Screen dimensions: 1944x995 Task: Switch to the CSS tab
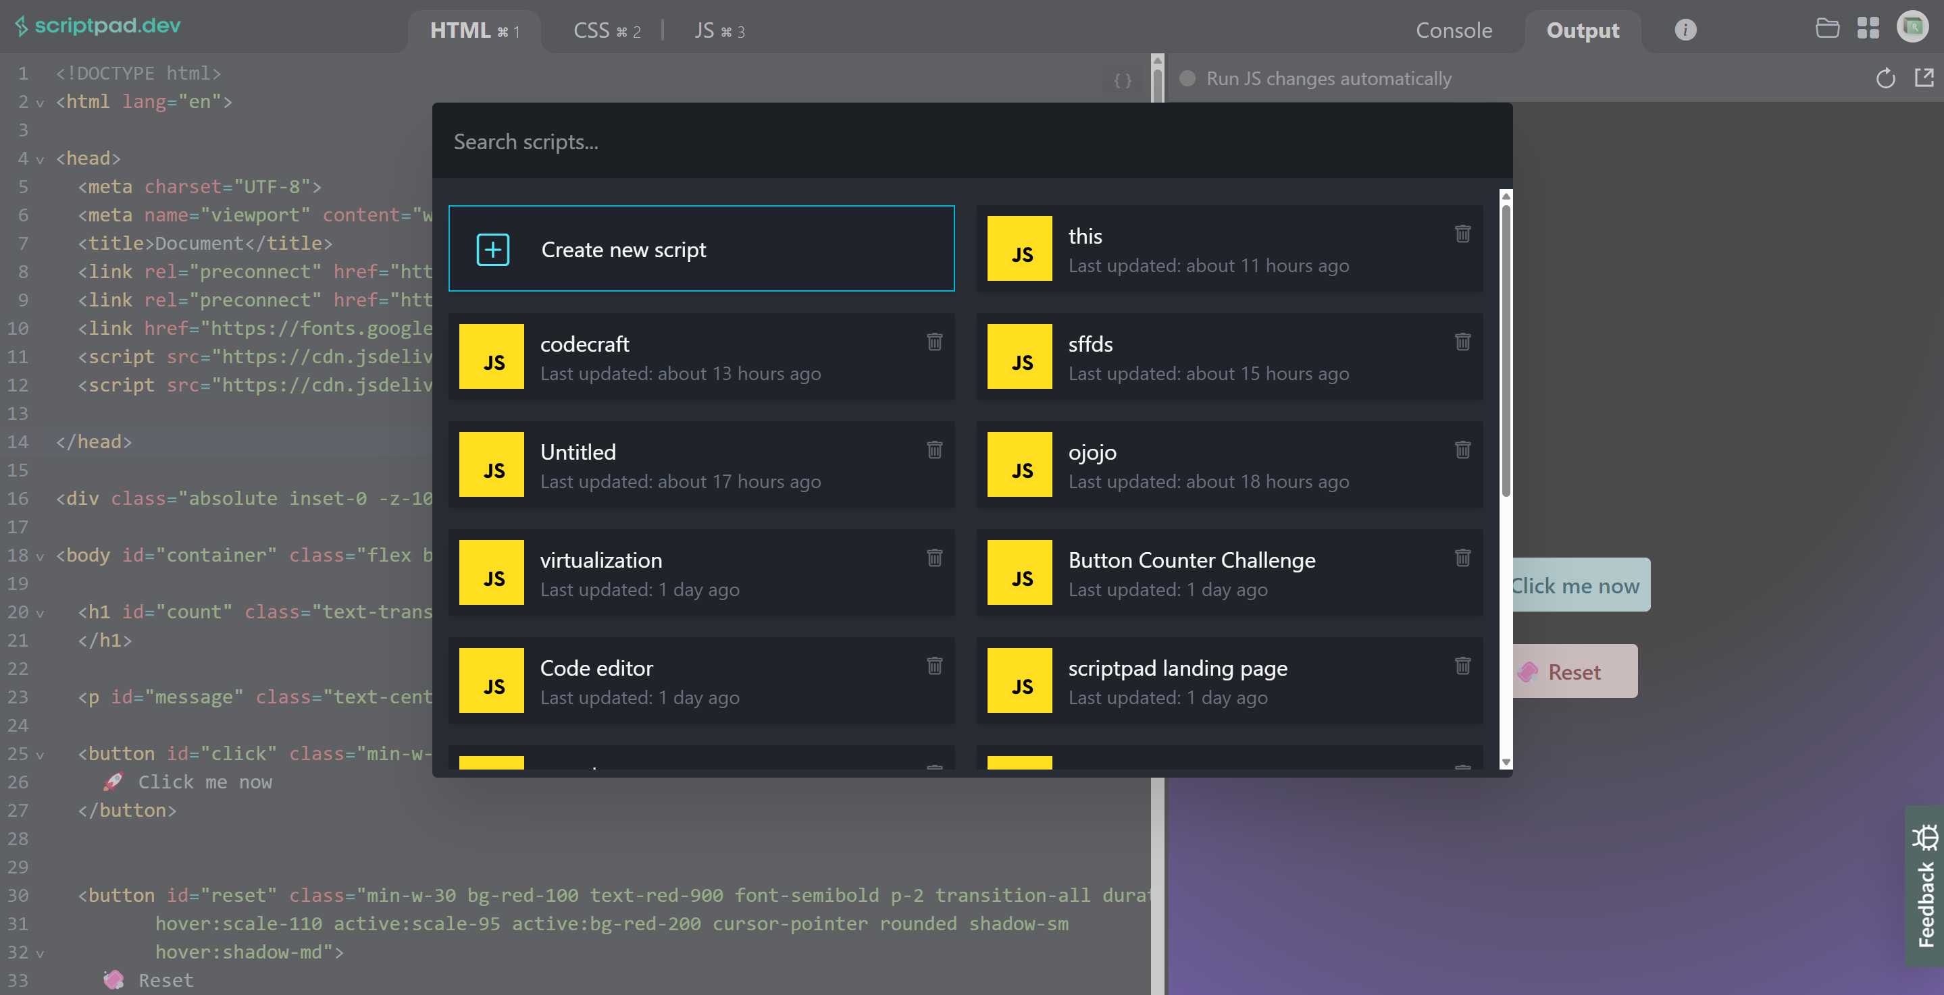pyautogui.click(x=607, y=31)
